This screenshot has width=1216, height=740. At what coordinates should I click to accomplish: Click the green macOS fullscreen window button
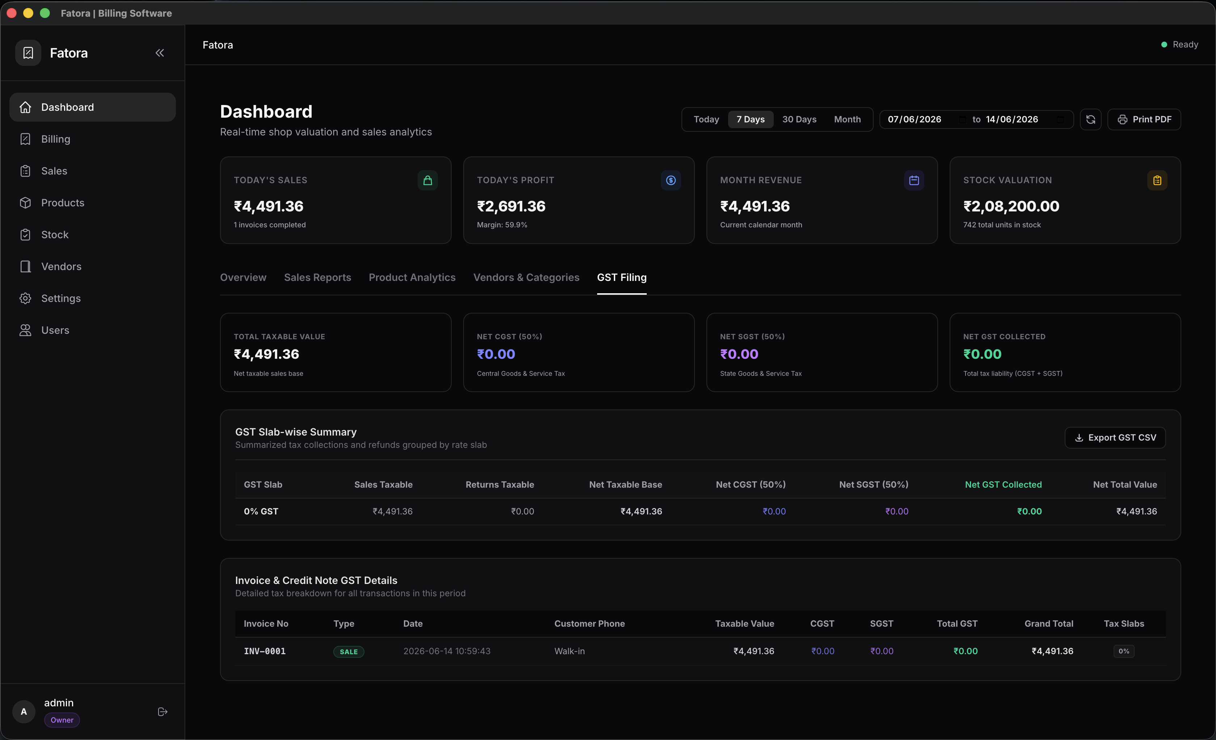pos(45,13)
